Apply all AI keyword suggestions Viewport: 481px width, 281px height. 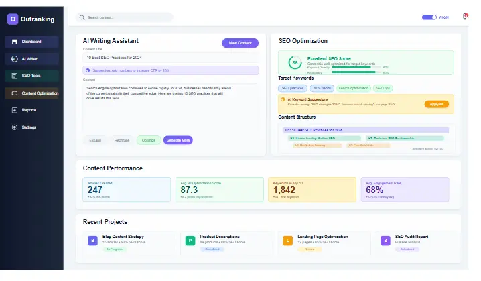click(x=437, y=104)
